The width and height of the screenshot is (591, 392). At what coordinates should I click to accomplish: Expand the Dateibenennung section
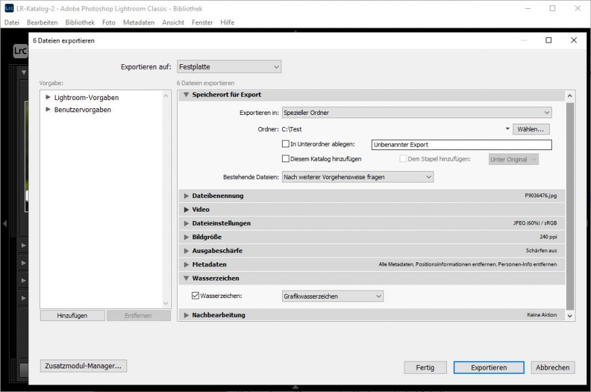pyautogui.click(x=186, y=196)
